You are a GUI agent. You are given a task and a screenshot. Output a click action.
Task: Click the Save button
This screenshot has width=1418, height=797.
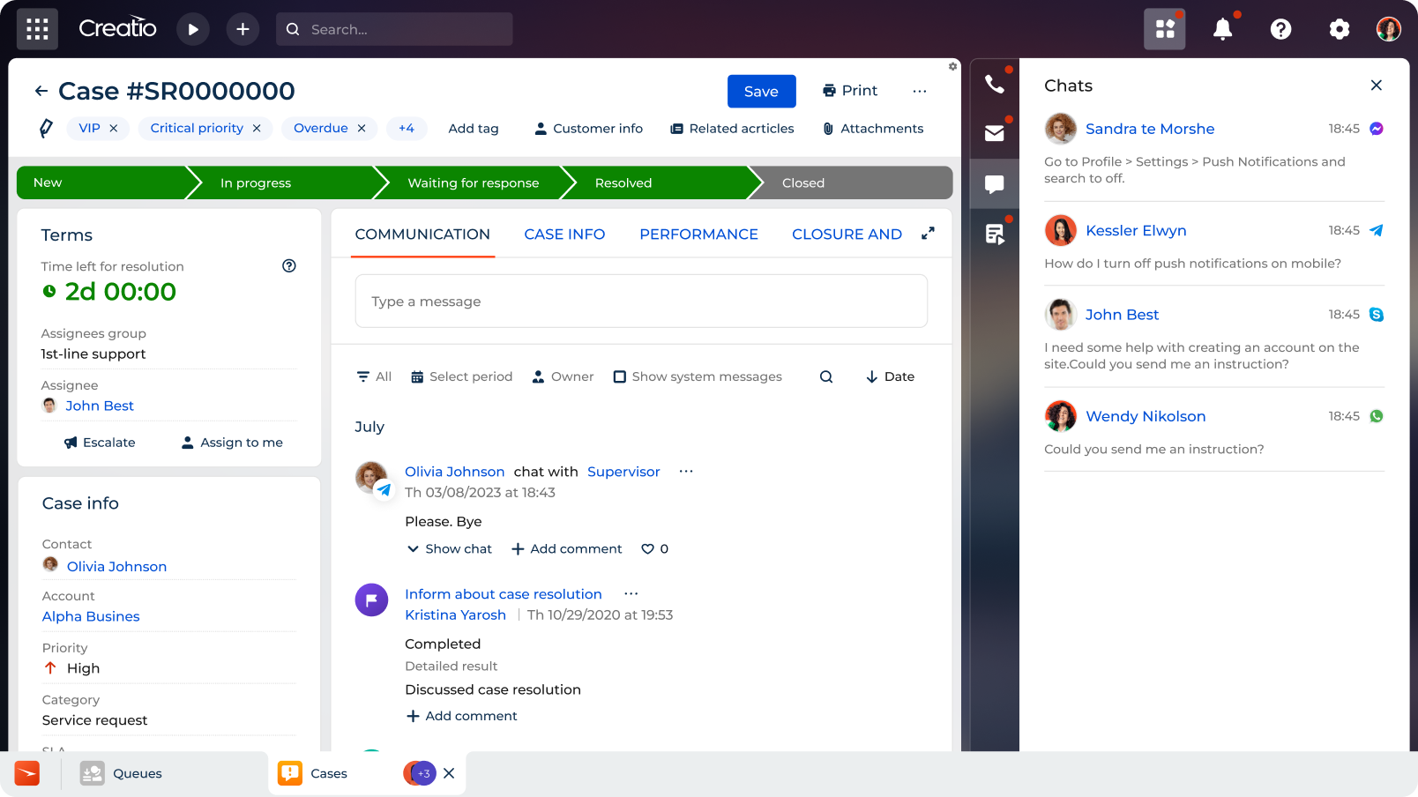pos(761,92)
